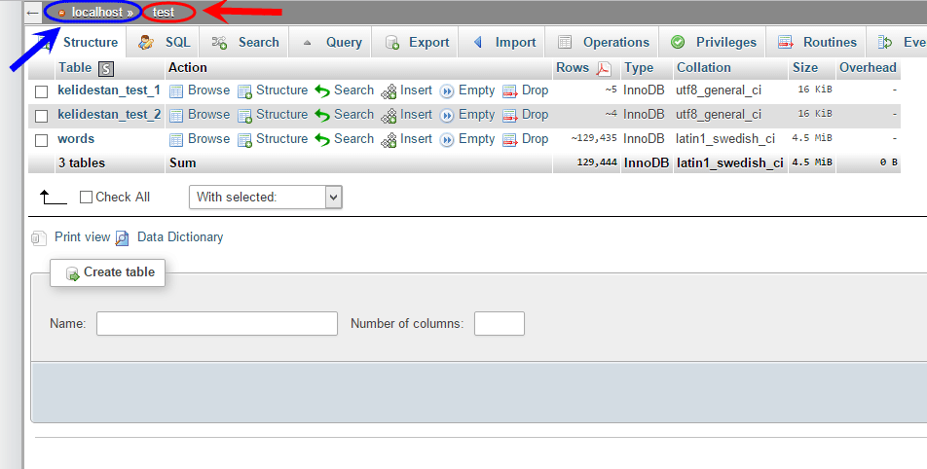Sort by the Rows column header
Image resolution: width=927 pixels, height=469 pixels.
[573, 67]
